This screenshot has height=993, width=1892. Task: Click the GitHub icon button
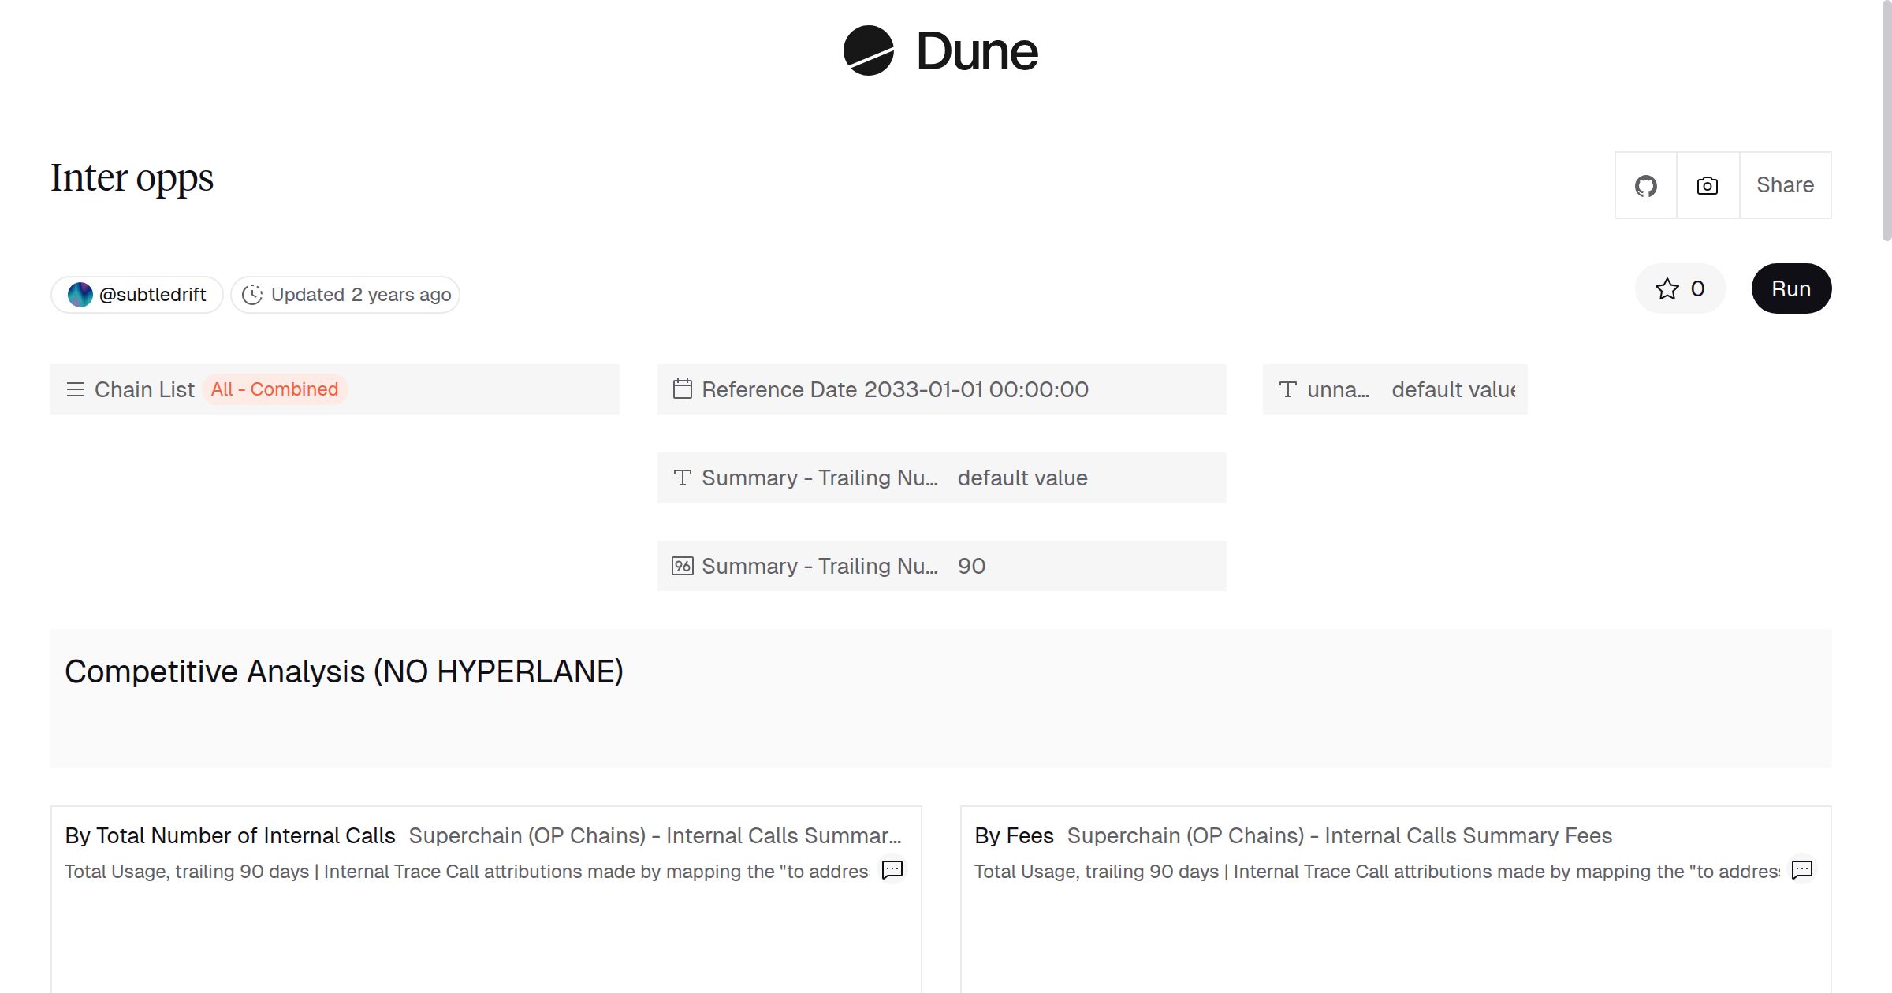(1645, 186)
